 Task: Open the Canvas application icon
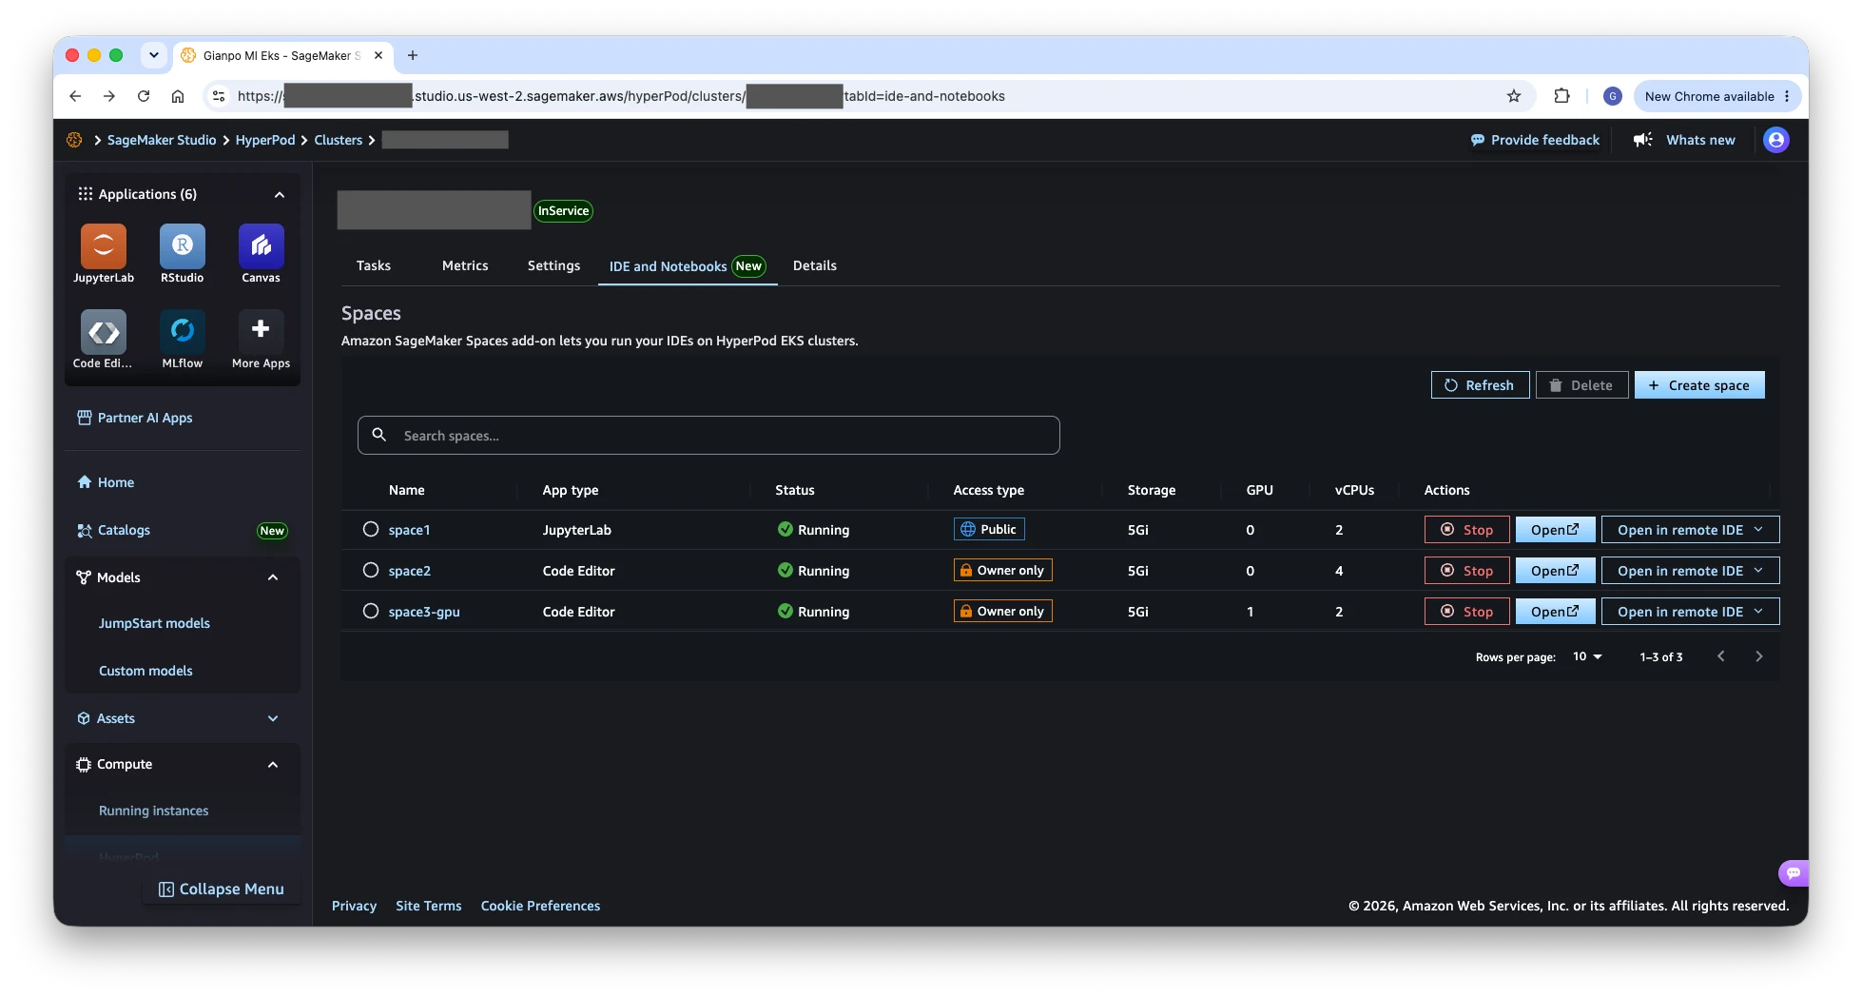point(262,246)
